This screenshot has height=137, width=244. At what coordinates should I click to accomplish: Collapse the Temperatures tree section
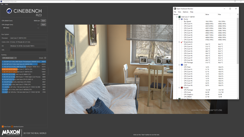pyautogui.click(x=179, y=42)
